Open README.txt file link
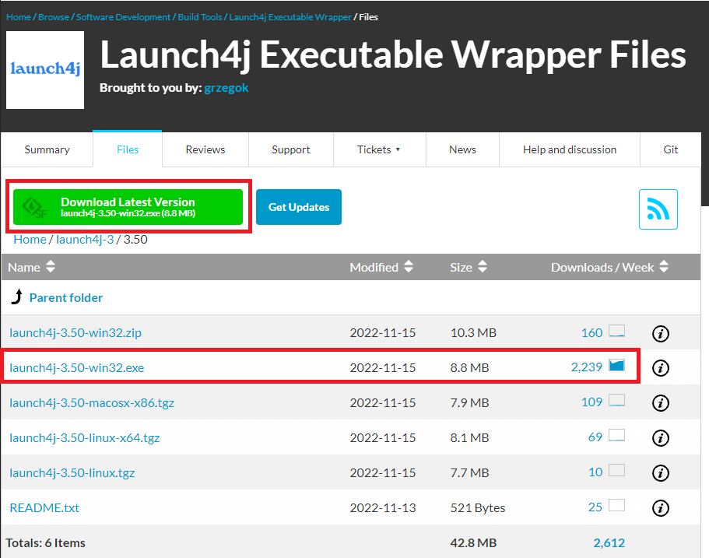The image size is (709, 558). [x=44, y=508]
